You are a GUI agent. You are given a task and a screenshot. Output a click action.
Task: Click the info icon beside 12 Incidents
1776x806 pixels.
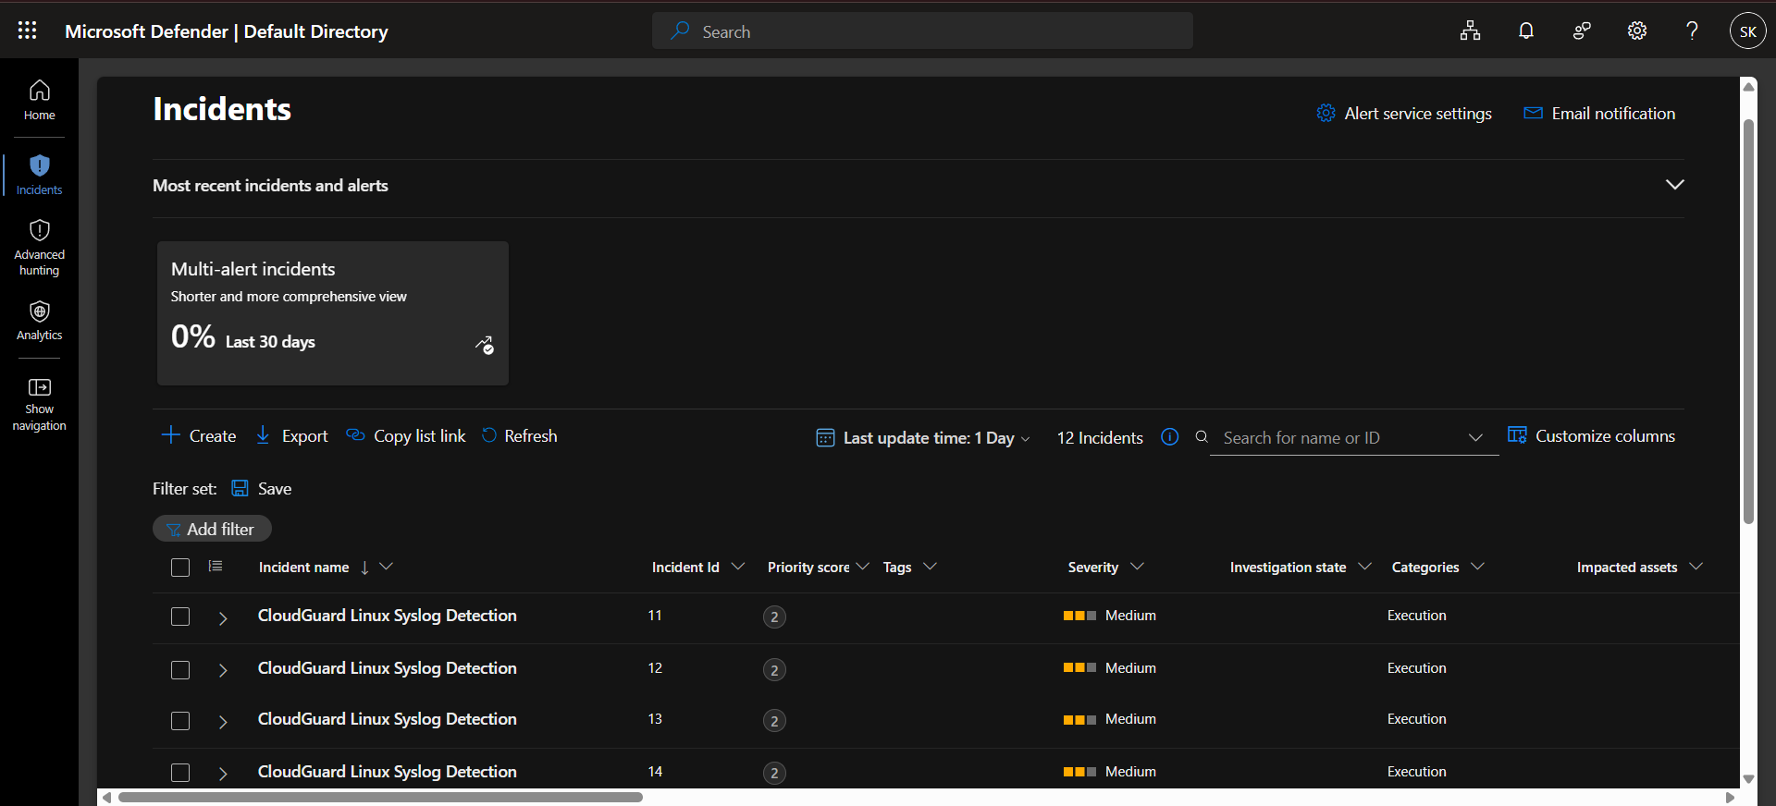[x=1169, y=437]
